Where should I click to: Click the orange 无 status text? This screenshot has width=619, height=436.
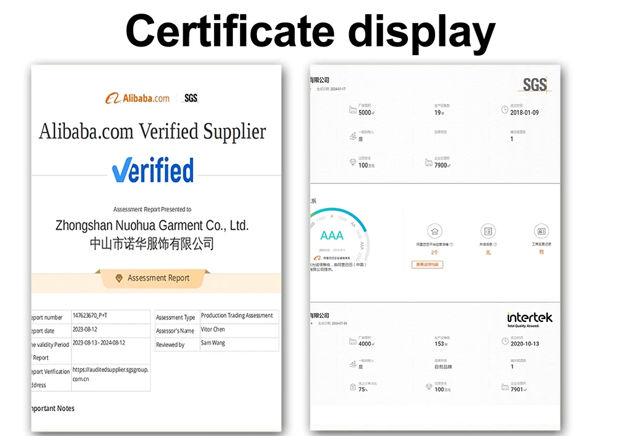[x=488, y=252]
